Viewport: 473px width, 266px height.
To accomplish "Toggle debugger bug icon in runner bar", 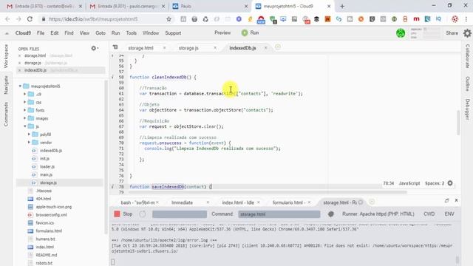I will click(x=331, y=214).
